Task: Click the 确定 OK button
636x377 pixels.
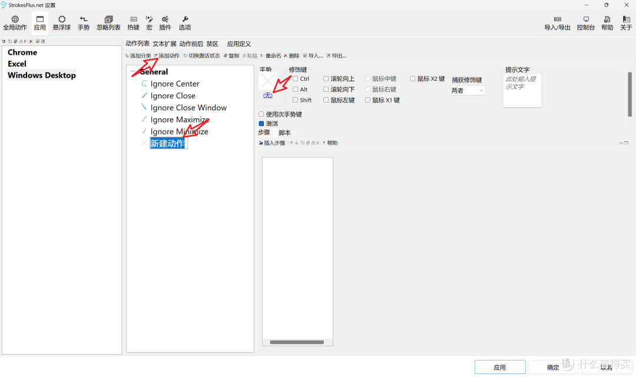Action: tap(553, 367)
